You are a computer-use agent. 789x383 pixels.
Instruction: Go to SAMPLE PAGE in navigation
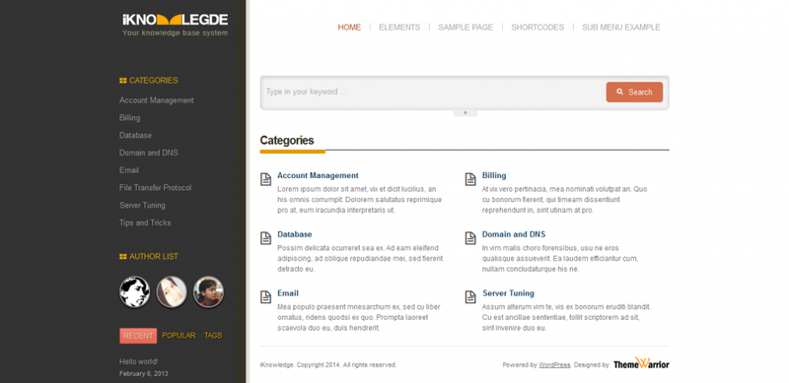[x=466, y=28]
